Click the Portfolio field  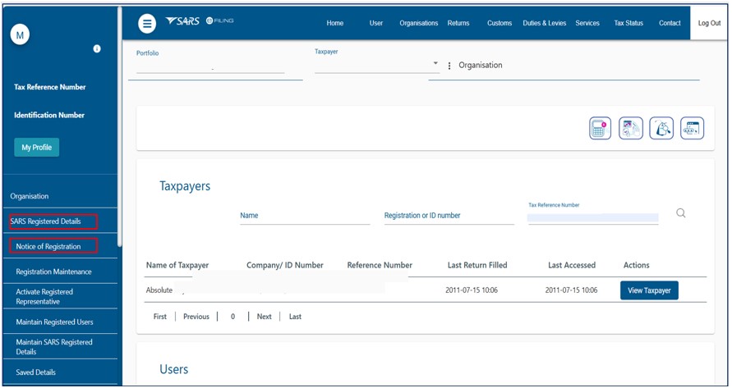coord(210,66)
